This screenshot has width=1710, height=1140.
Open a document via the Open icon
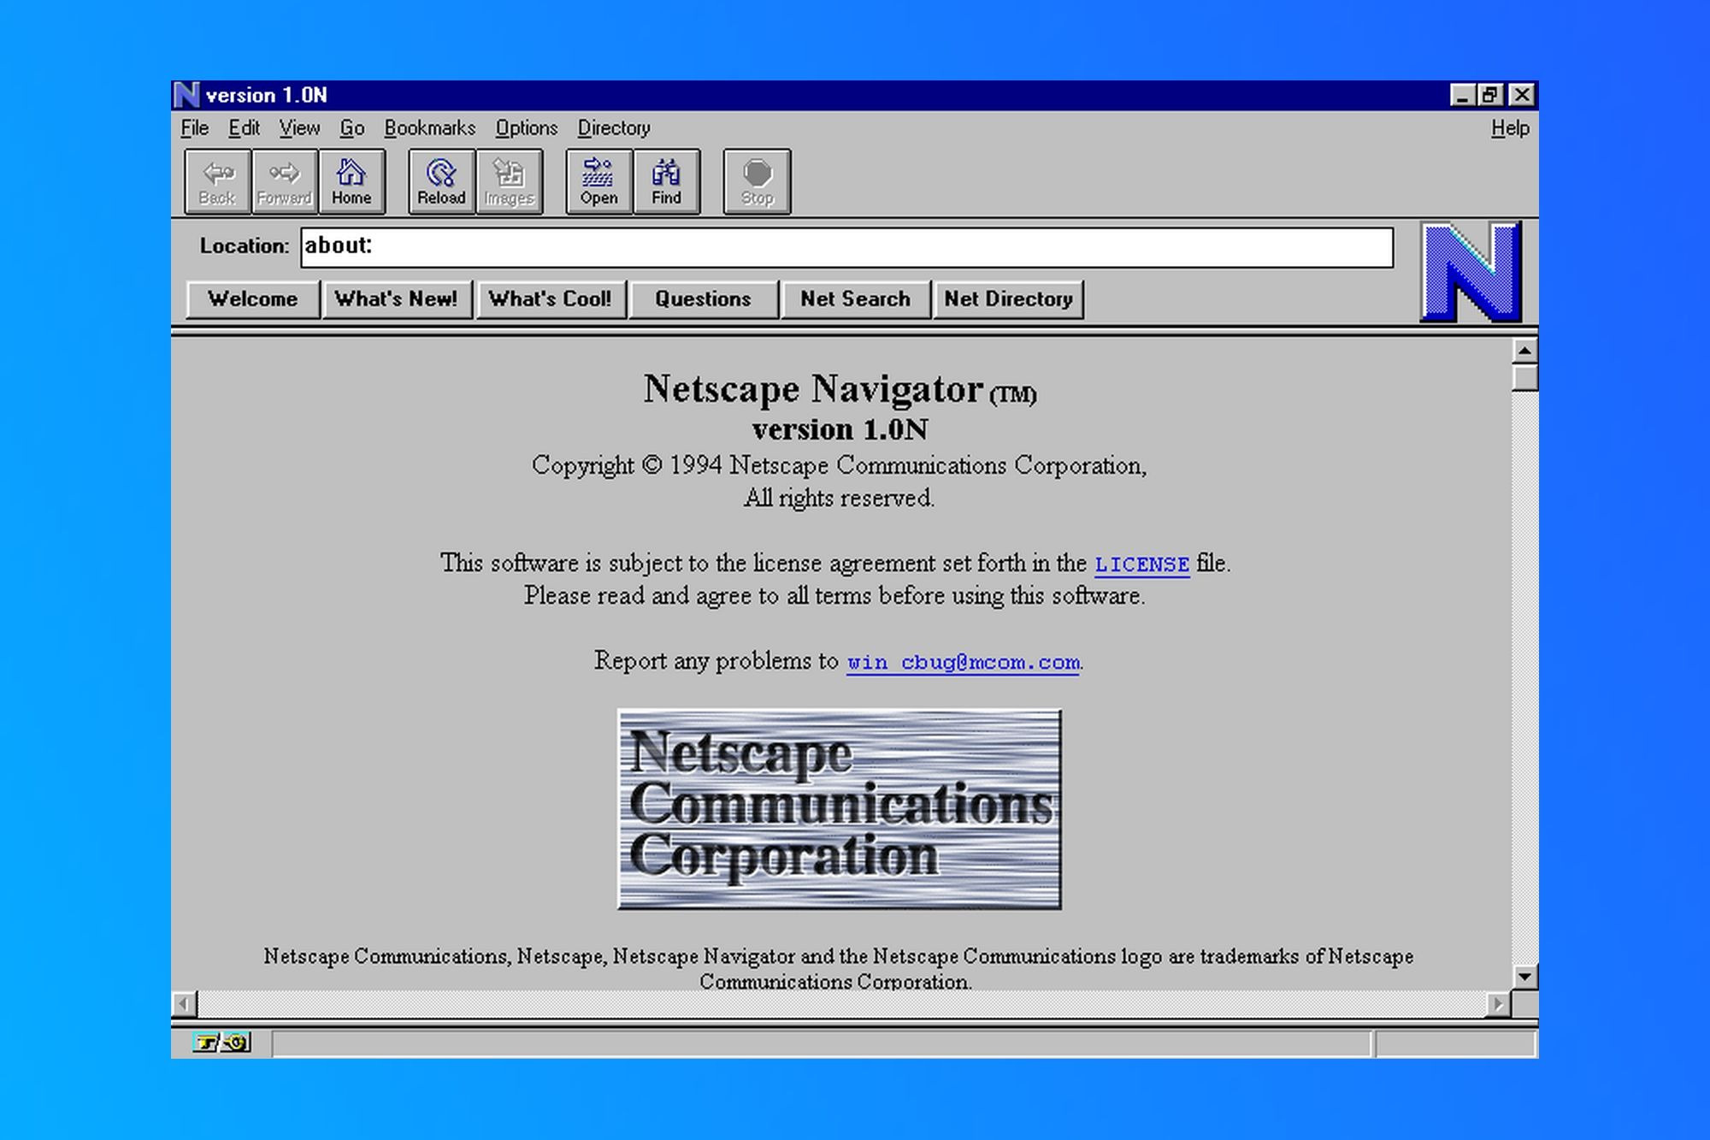(x=598, y=180)
